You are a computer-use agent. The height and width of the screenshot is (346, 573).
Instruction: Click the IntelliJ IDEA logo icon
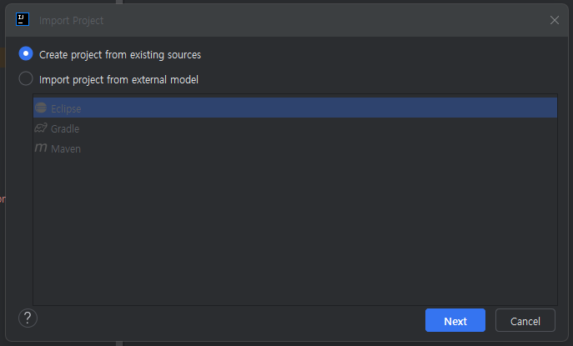pyautogui.click(x=23, y=19)
